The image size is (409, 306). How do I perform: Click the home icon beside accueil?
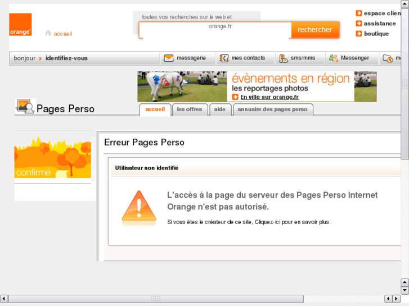coord(48,33)
